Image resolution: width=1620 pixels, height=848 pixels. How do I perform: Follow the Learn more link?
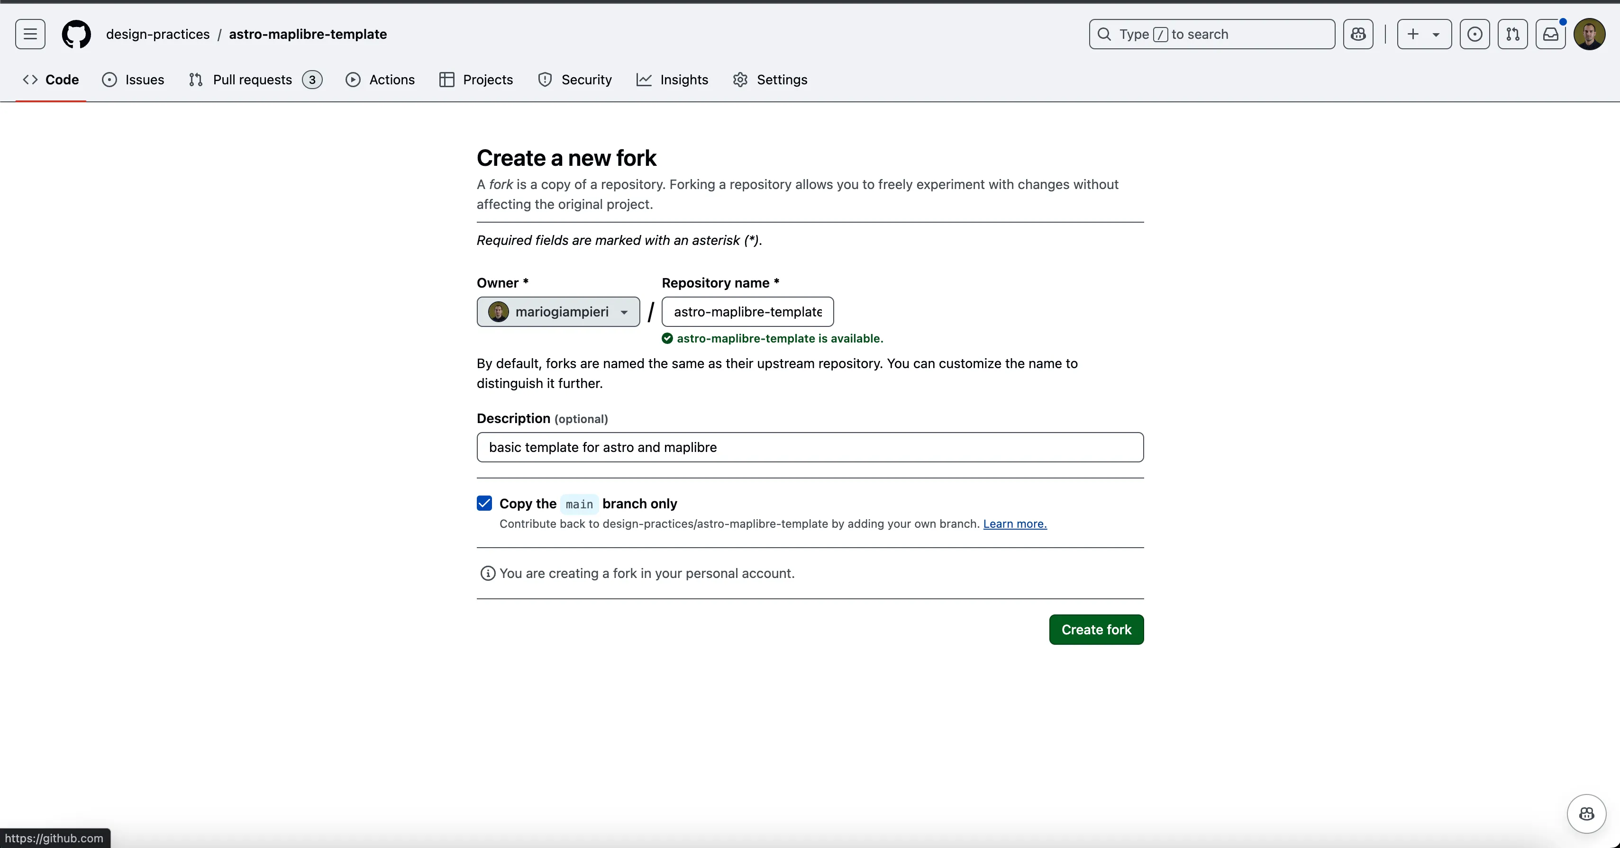1014,523
